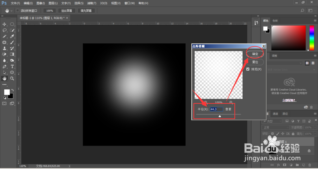Screen dimensions: 318x169
Task: Open the 图层(L) menu
Action: pos(53,3)
